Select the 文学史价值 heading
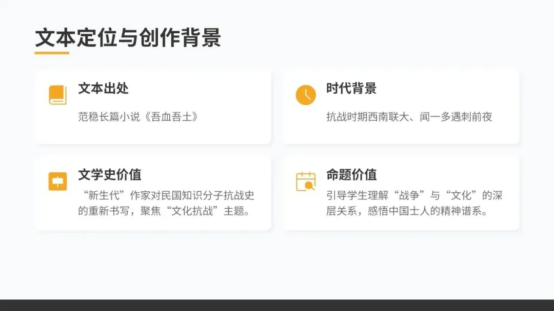This screenshot has height=311, width=554. tap(110, 175)
